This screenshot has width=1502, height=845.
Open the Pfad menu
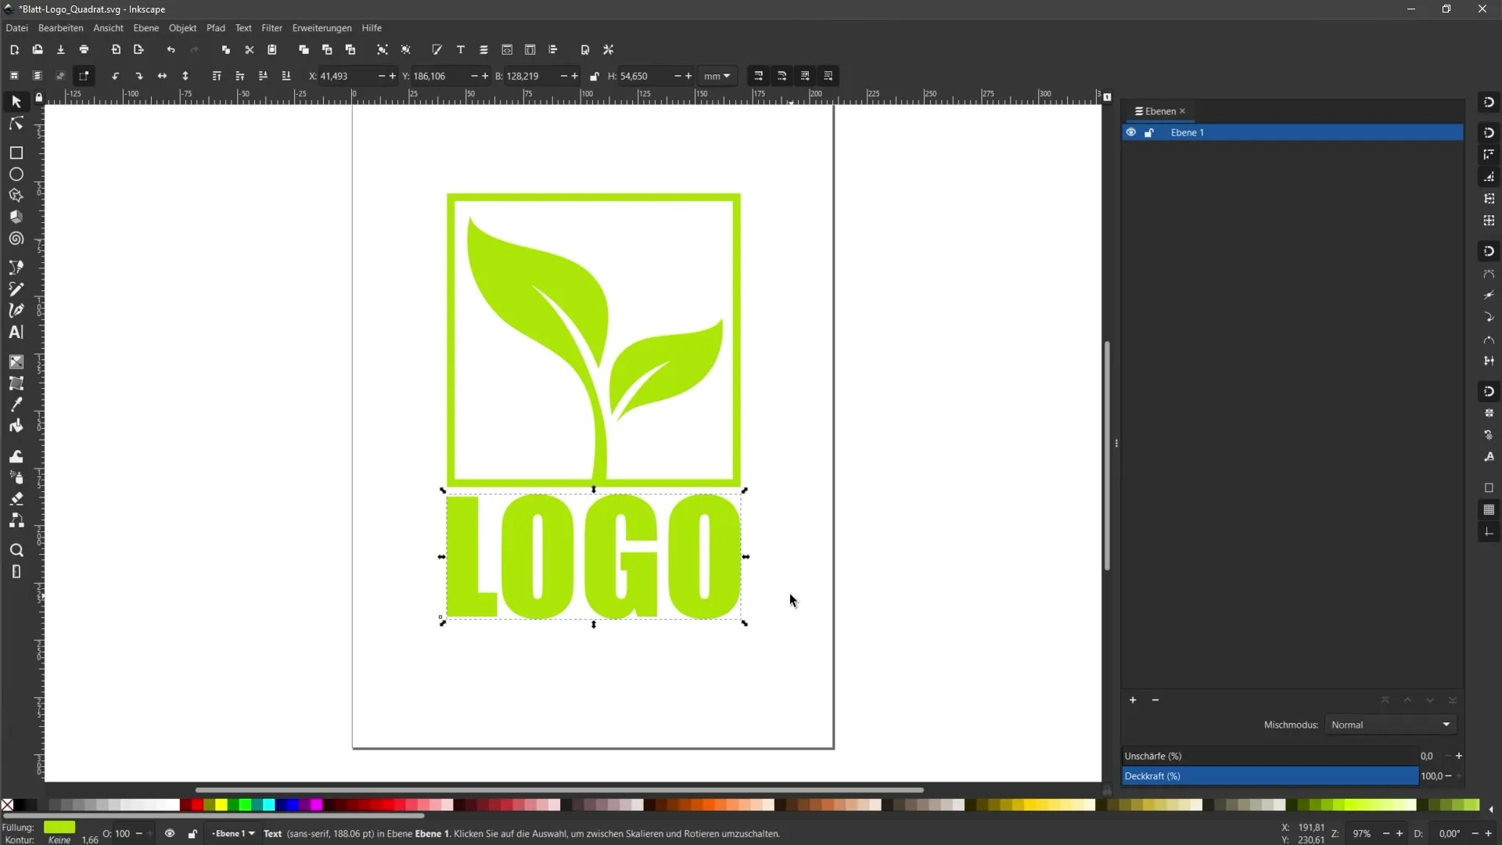216,28
